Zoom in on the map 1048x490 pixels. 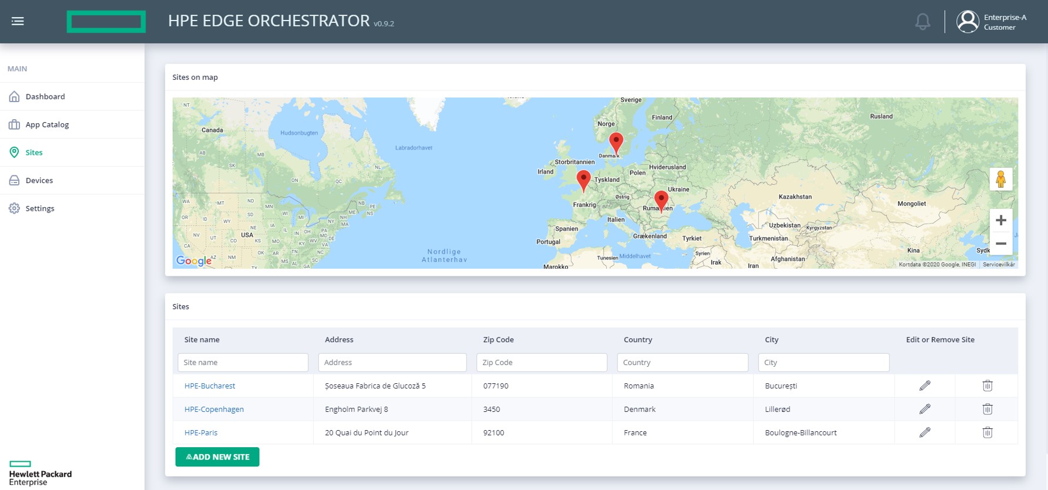[1001, 220]
